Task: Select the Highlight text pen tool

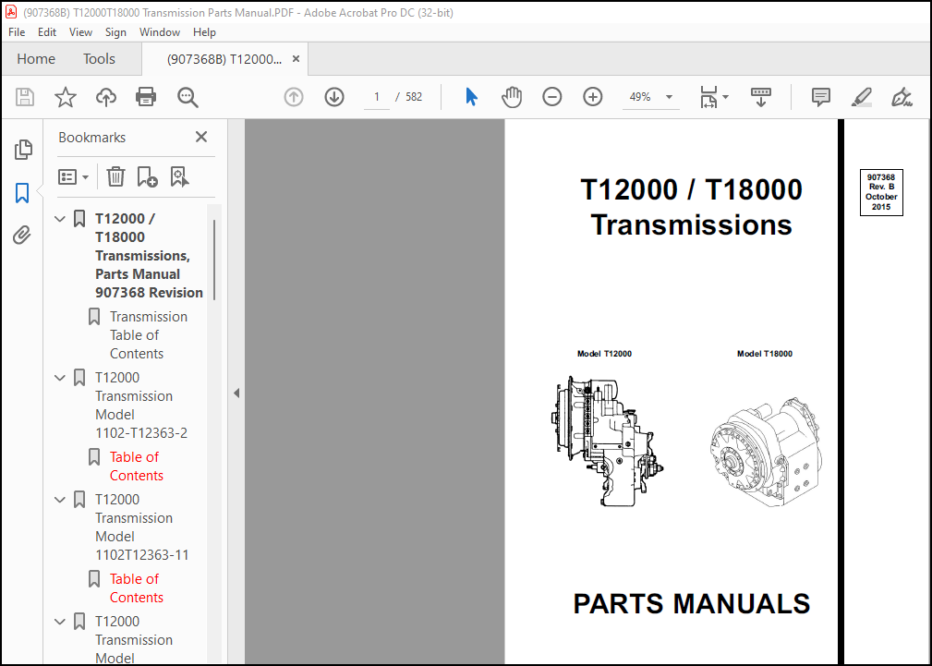Action: [x=861, y=97]
